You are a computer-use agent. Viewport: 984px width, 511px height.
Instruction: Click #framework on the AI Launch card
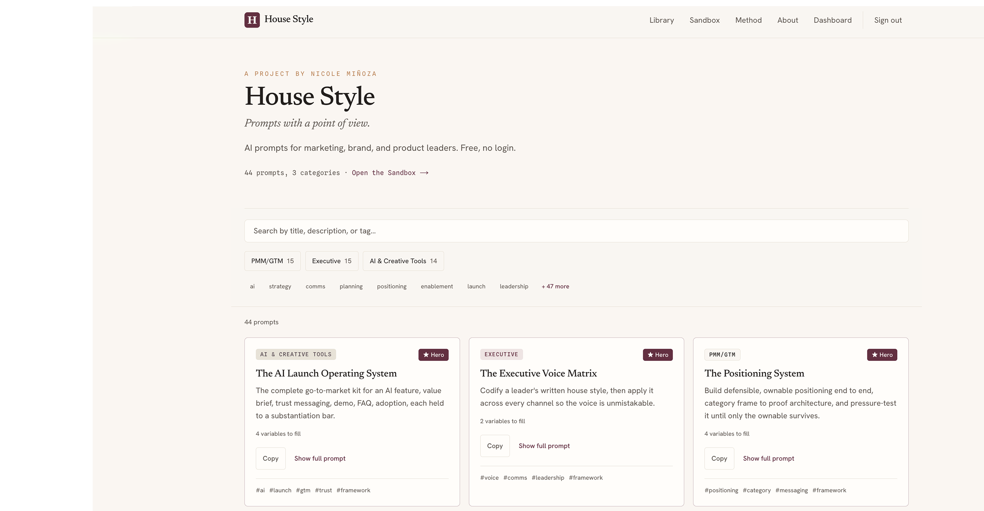[353, 490]
